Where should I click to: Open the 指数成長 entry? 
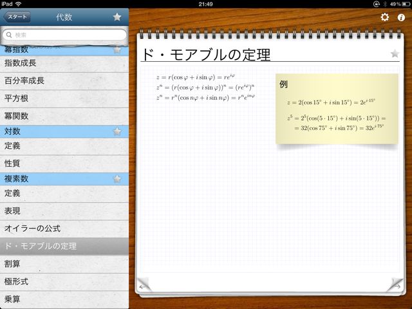pos(64,64)
